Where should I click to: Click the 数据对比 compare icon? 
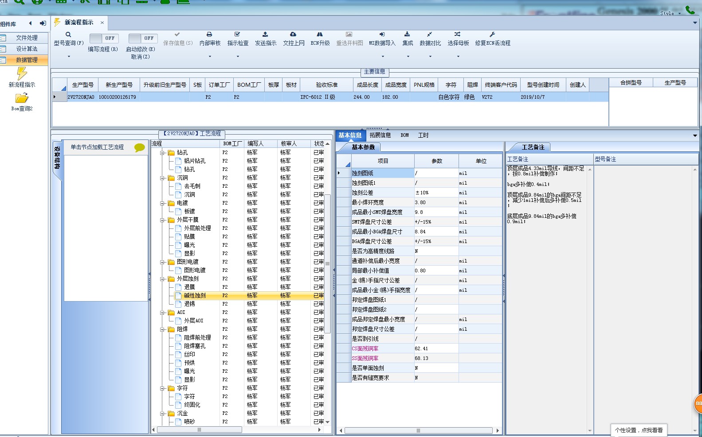[x=430, y=34]
